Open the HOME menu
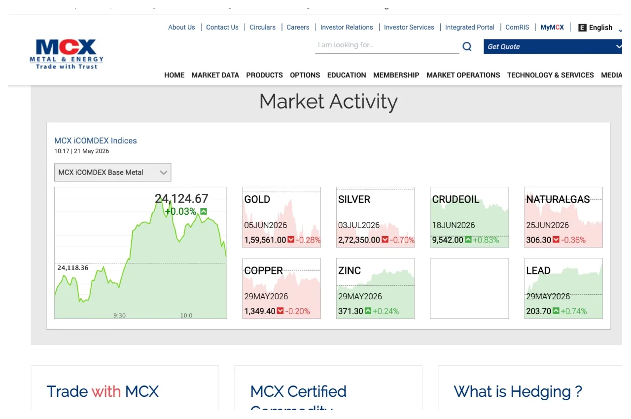The width and height of the screenshot is (631, 419). coord(174,75)
